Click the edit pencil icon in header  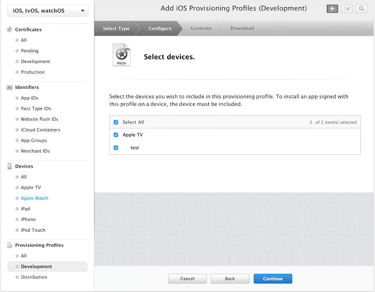click(x=346, y=9)
